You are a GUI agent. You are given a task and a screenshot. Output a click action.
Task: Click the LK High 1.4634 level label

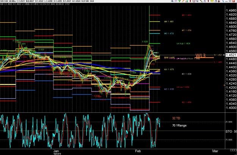click(x=183, y=43)
